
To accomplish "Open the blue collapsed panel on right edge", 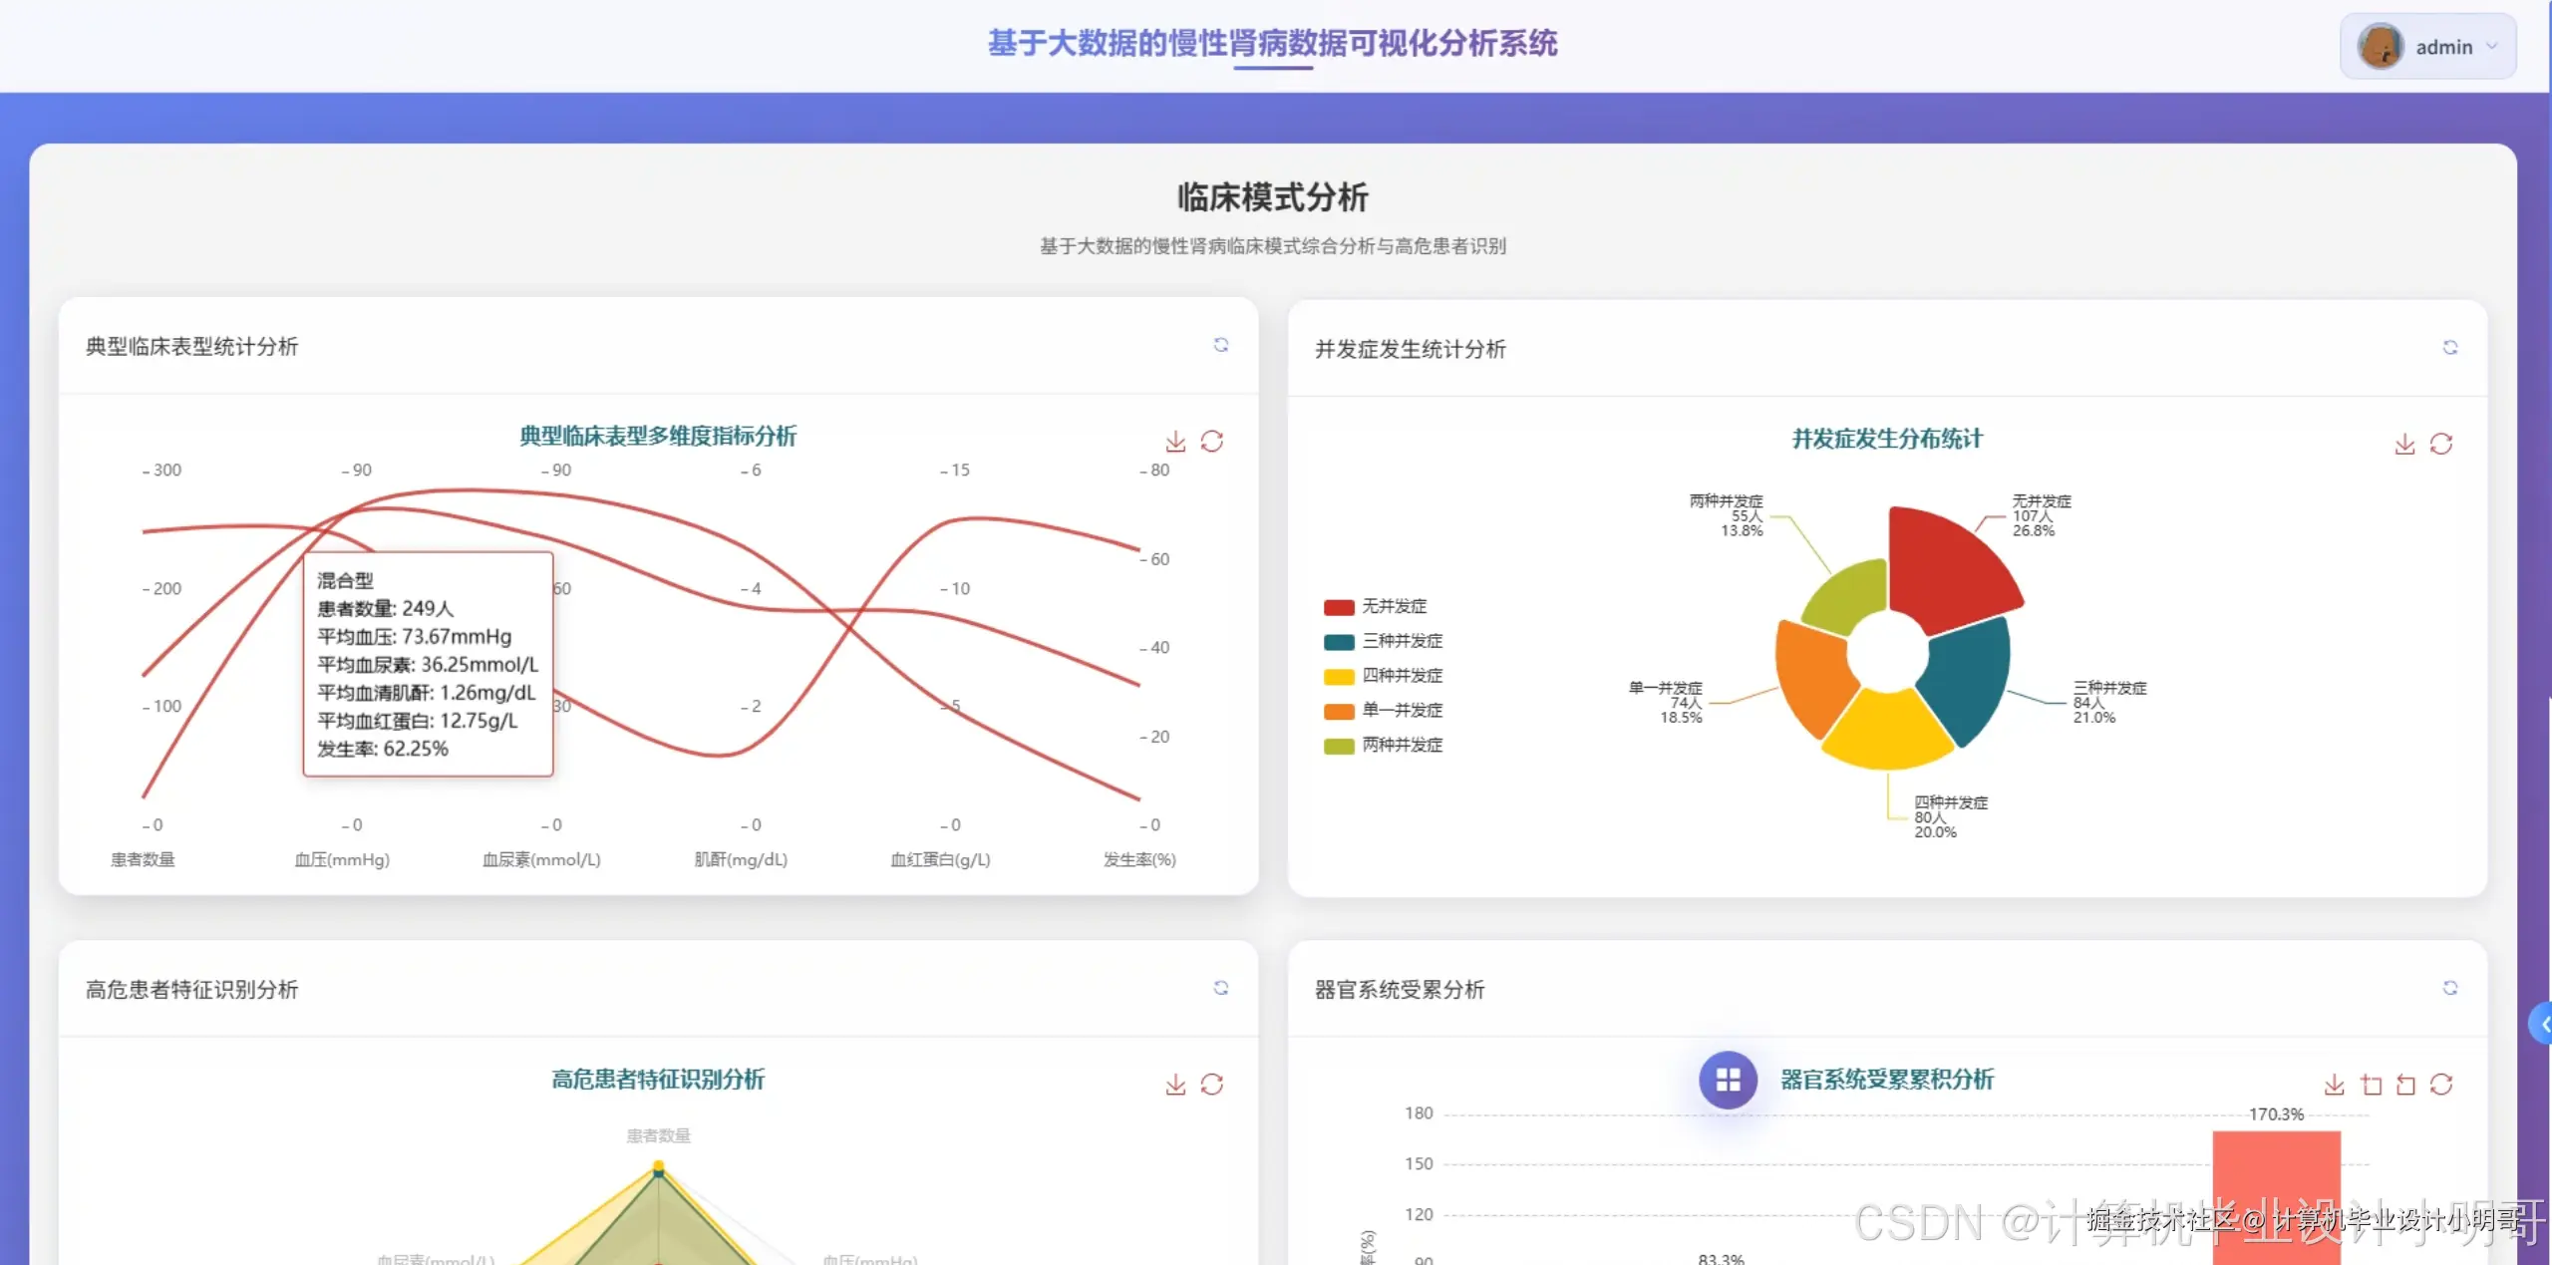I will (2542, 1022).
